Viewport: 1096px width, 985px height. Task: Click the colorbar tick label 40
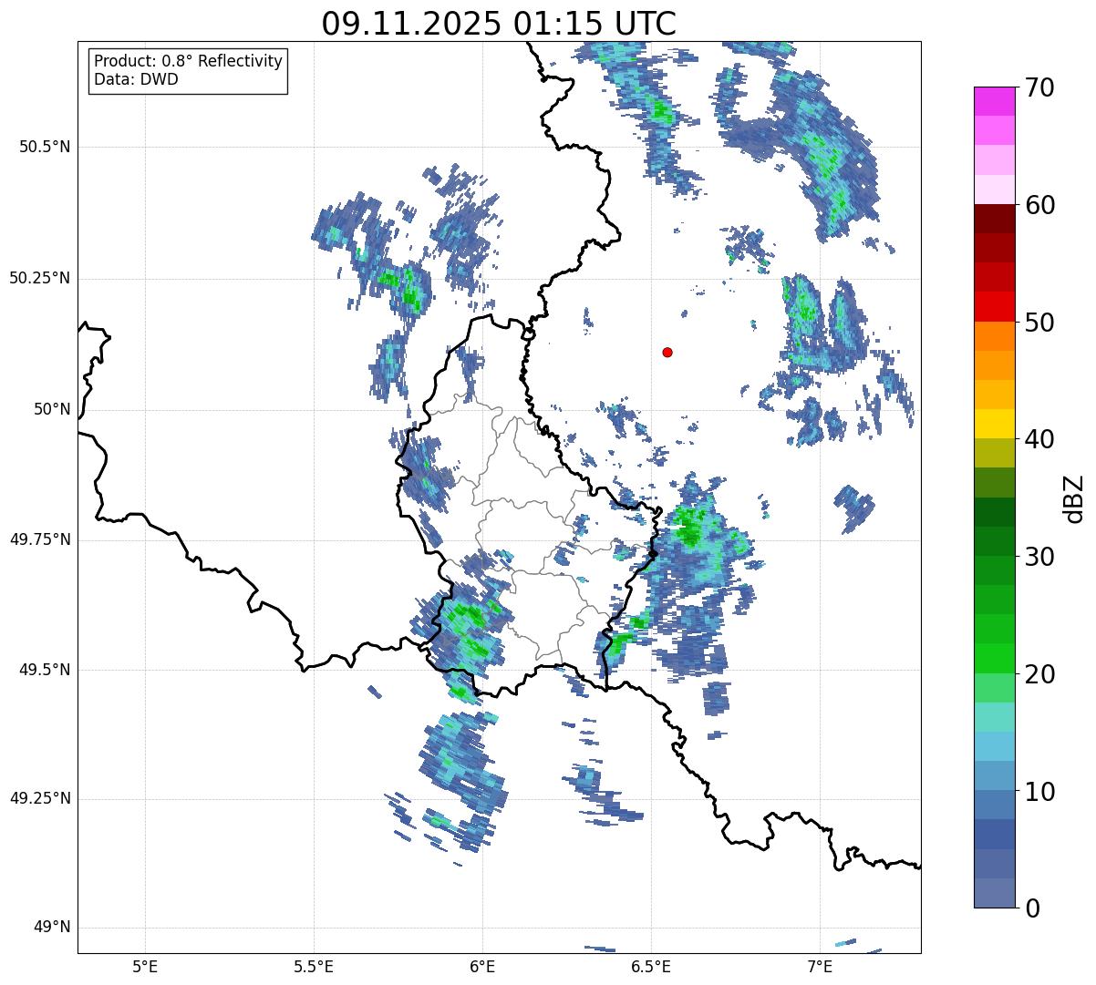pos(1039,439)
